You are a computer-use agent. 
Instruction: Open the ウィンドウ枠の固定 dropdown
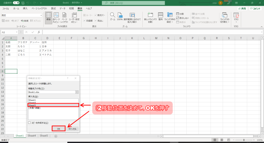tap(170, 18)
